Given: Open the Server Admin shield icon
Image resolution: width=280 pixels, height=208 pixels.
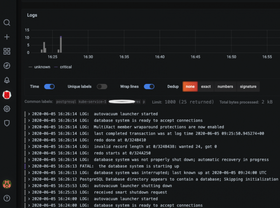Looking at the screenshot, I should 7,123.
